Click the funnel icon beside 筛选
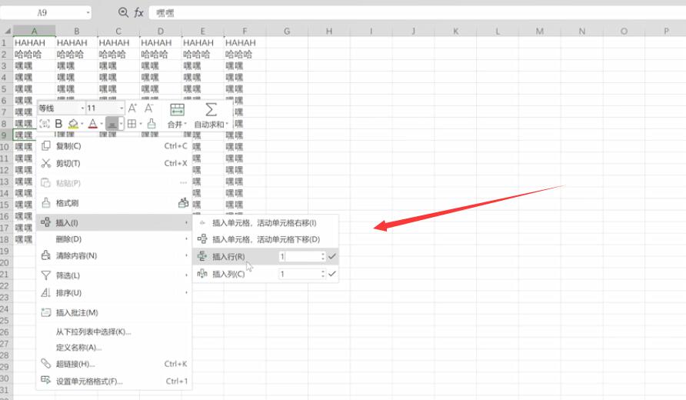This screenshot has height=400, width=686. pyautogui.click(x=46, y=275)
